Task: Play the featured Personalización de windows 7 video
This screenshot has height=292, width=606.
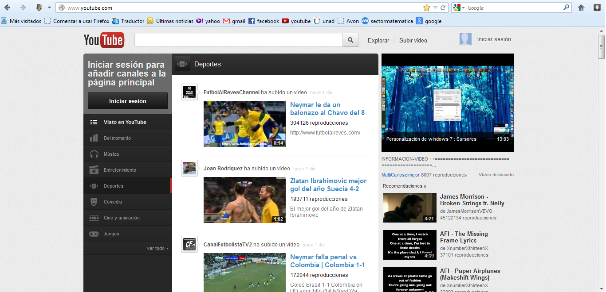Action: pyautogui.click(x=447, y=103)
